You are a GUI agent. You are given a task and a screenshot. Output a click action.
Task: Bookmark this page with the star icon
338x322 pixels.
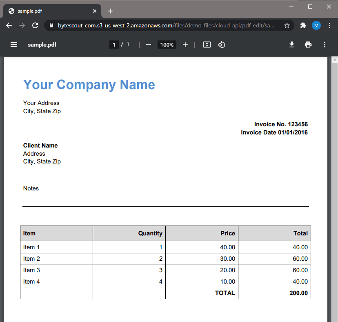287,25
